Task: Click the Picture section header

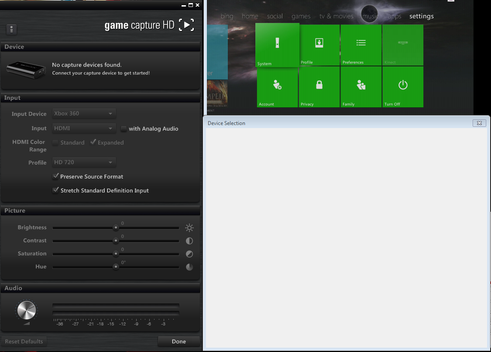Action: (x=100, y=210)
